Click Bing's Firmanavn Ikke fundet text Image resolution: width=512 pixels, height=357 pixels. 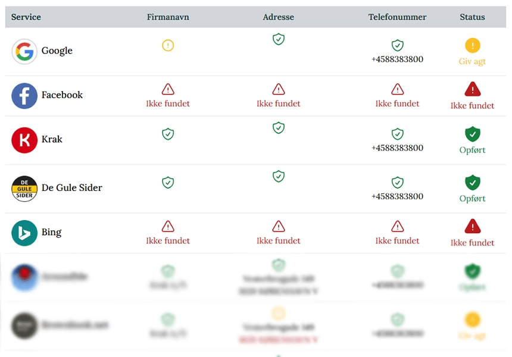pyautogui.click(x=168, y=241)
